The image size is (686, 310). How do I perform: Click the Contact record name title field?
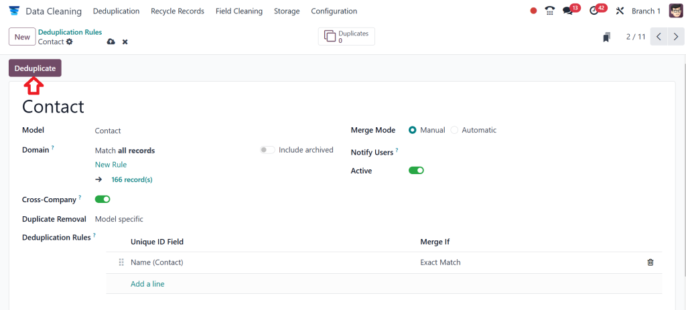tap(54, 106)
